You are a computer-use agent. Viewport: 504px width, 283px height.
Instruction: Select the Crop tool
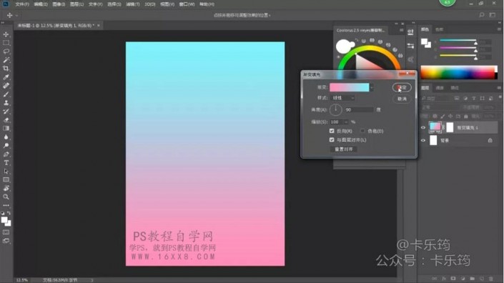pos(6,69)
